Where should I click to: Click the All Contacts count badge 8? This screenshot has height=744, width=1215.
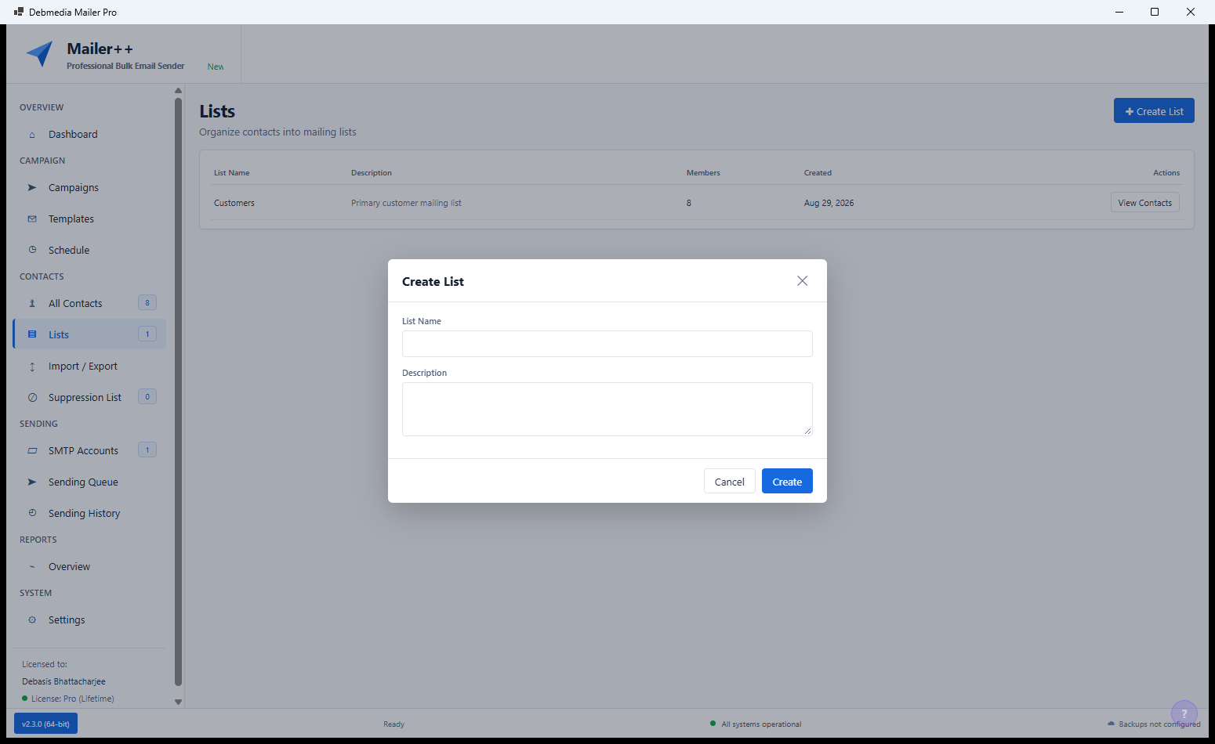pyautogui.click(x=147, y=303)
